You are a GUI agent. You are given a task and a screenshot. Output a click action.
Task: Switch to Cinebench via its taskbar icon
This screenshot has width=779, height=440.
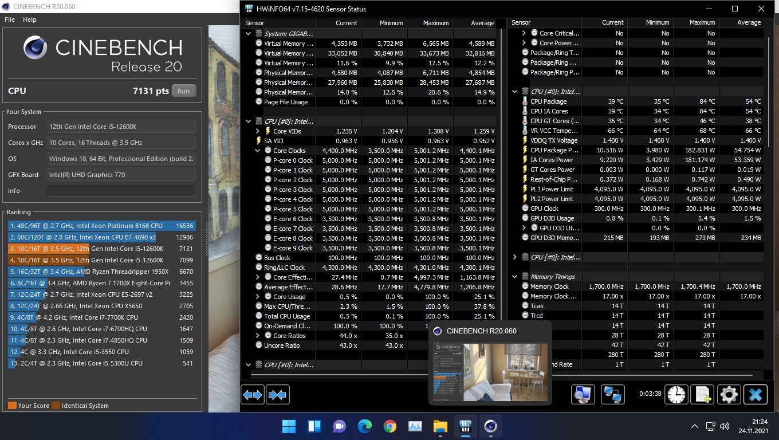[x=490, y=426]
